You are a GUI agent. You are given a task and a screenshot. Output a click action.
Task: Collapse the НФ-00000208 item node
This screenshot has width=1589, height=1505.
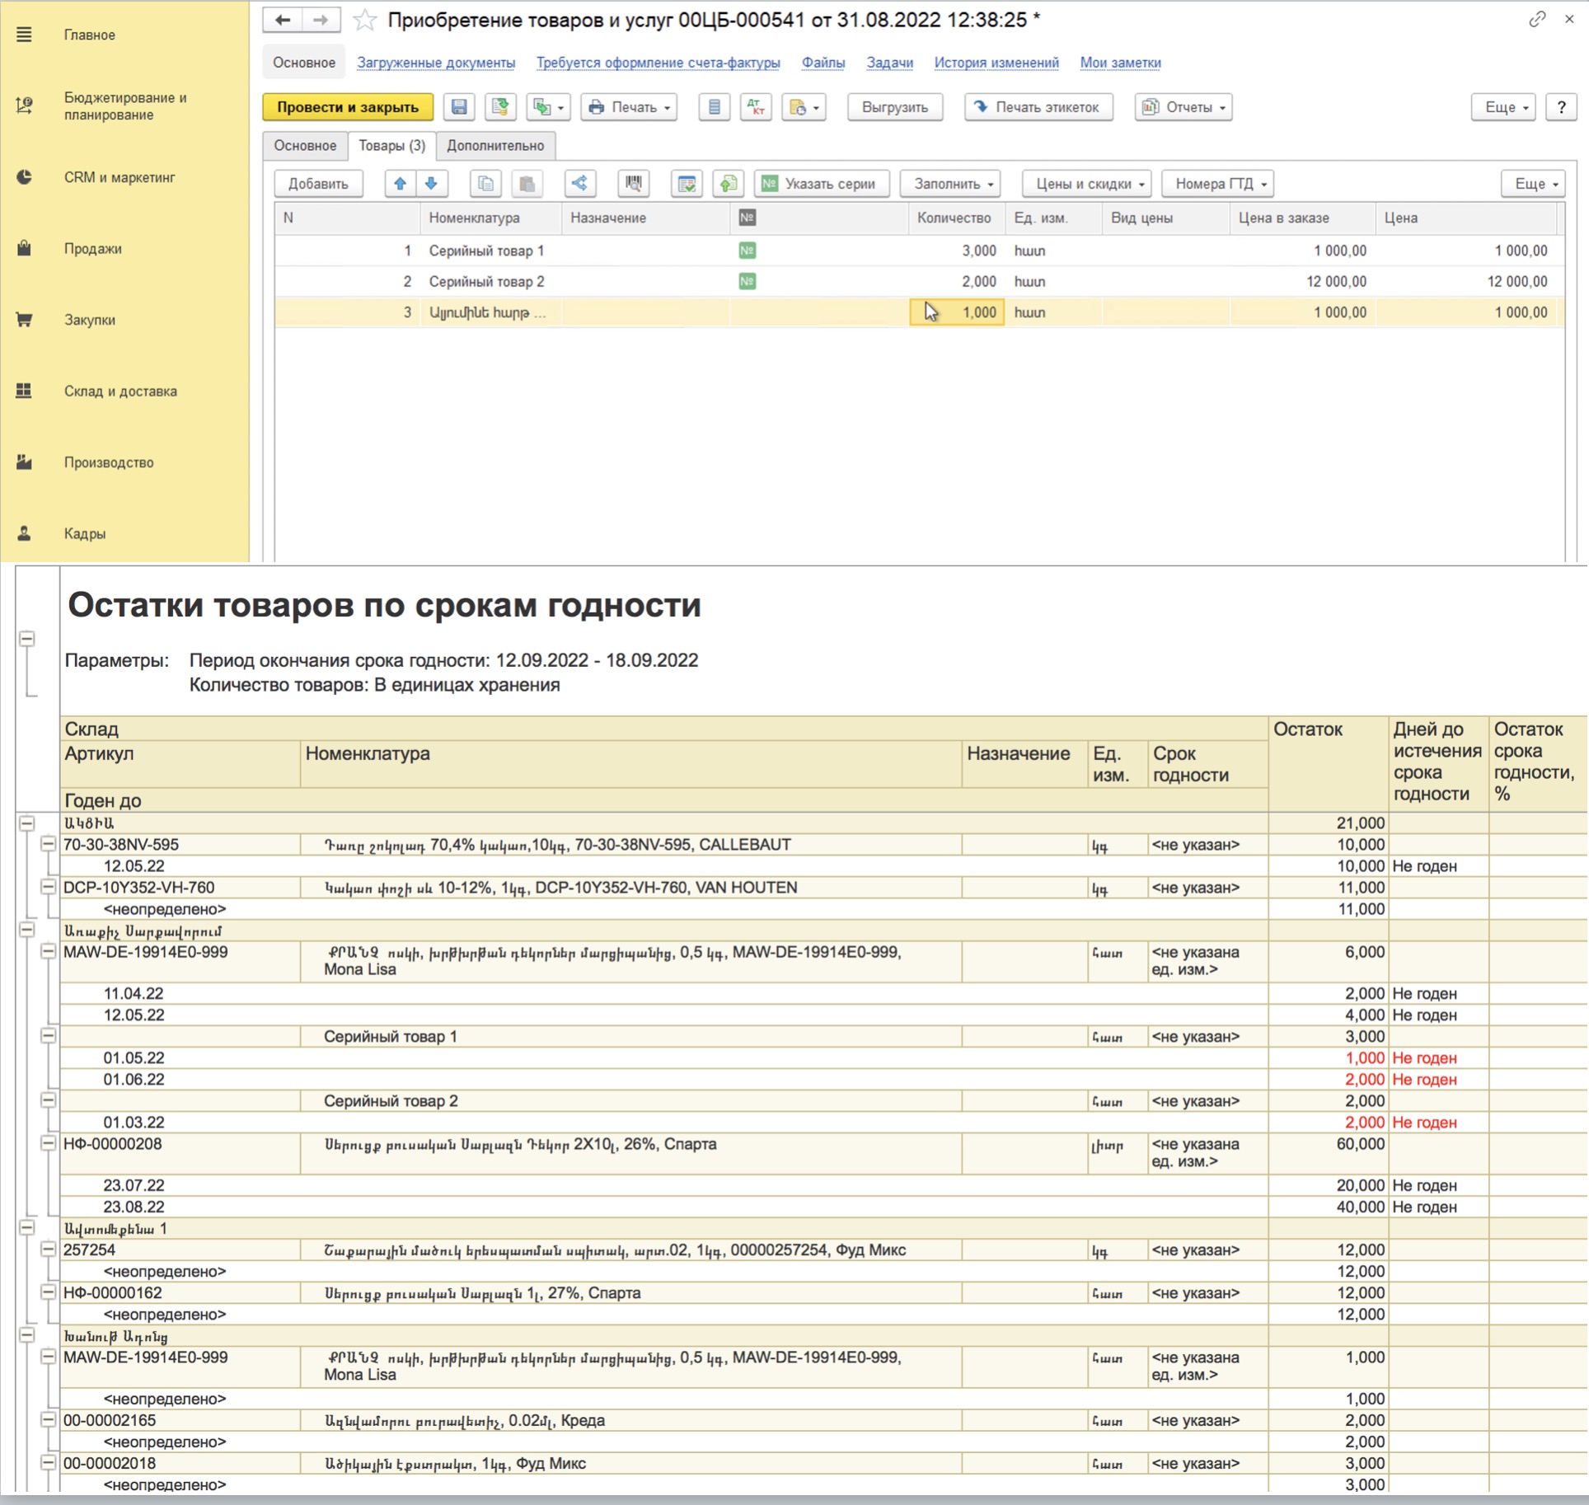(48, 1143)
